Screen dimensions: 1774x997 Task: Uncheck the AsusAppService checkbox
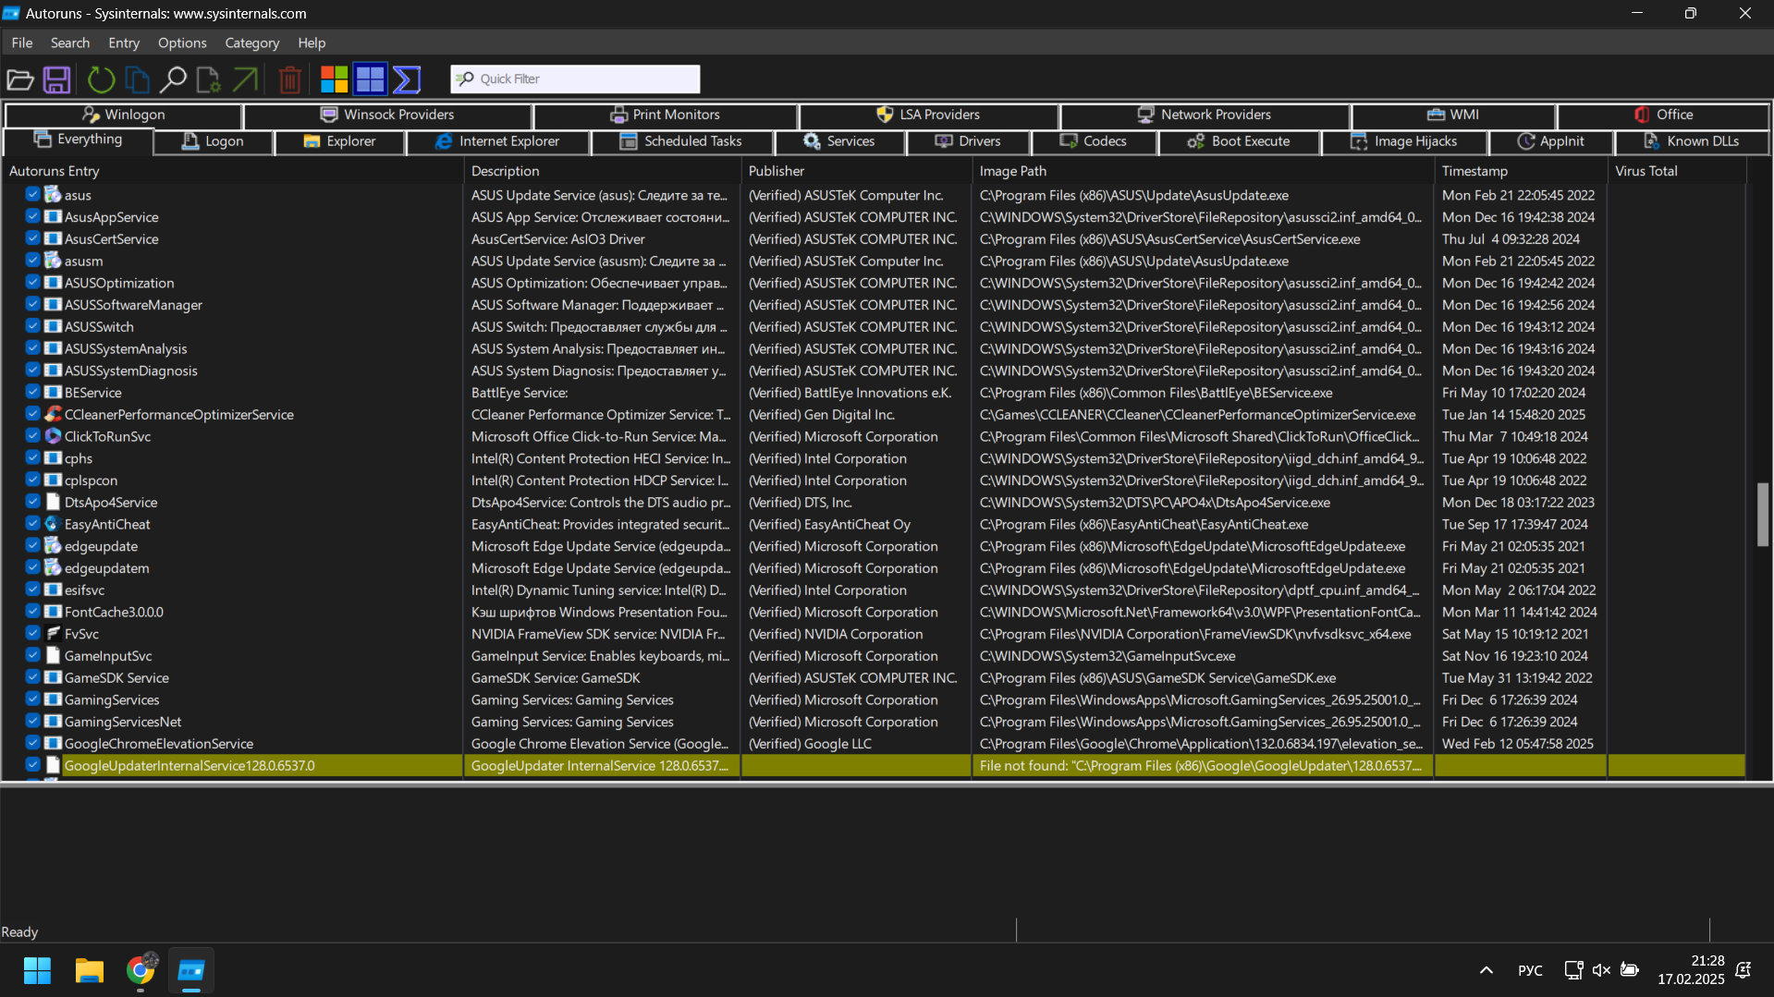coord(32,216)
